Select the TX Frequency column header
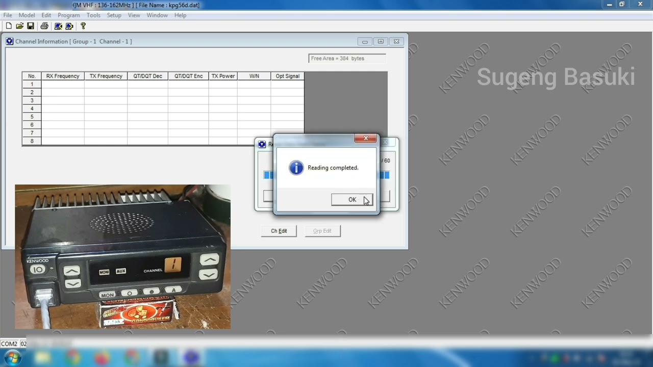 pyautogui.click(x=106, y=76)
